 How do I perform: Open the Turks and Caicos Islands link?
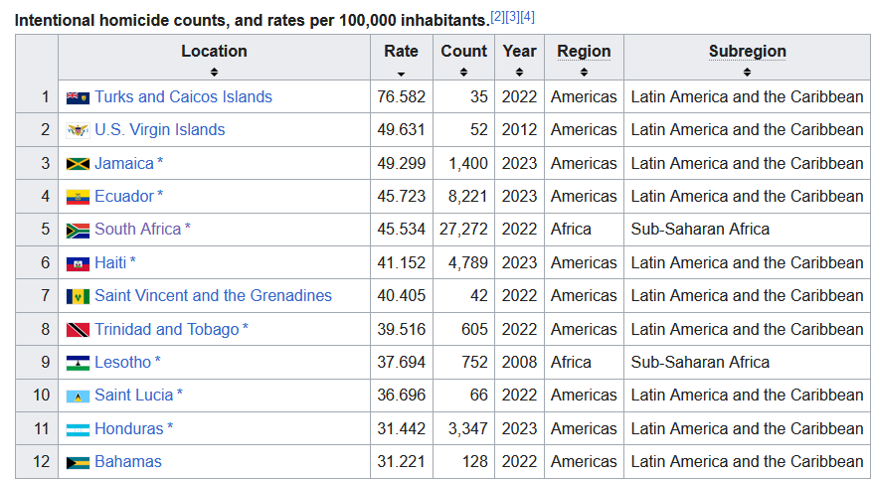point(183,96)
